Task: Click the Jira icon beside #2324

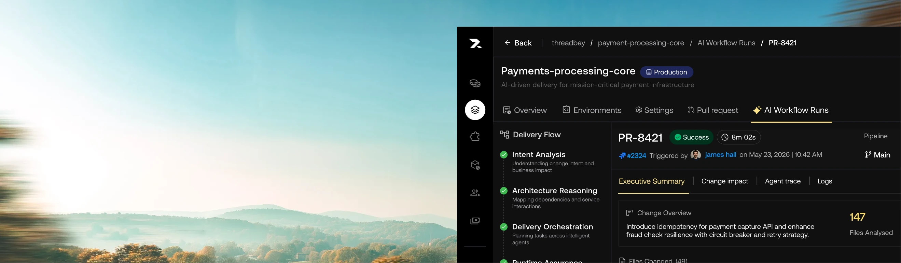Action: (622, 156)
